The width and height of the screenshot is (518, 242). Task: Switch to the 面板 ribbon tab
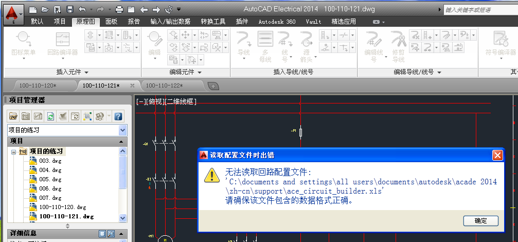(x=111, y=22)
